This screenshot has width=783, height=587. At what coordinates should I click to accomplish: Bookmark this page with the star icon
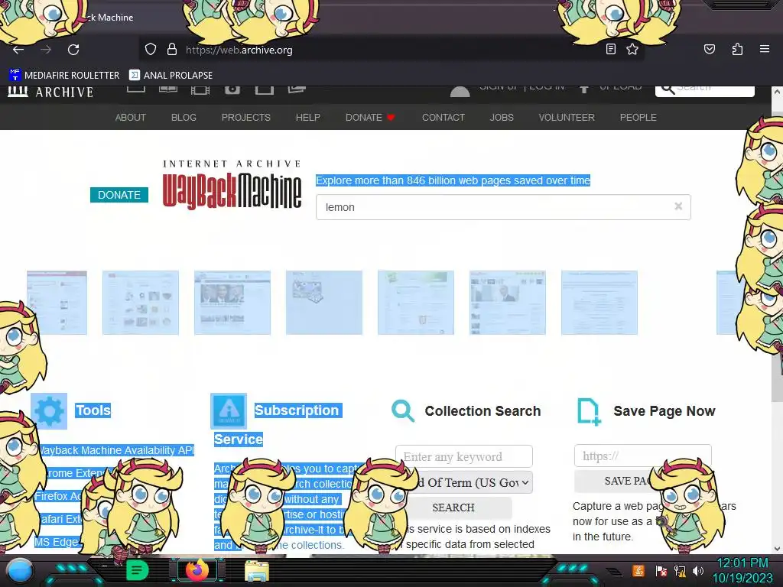(x=632, y=49)
